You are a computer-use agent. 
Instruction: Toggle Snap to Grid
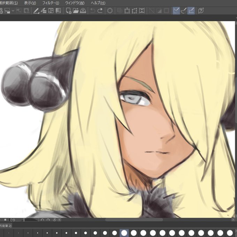coord(191,11)
